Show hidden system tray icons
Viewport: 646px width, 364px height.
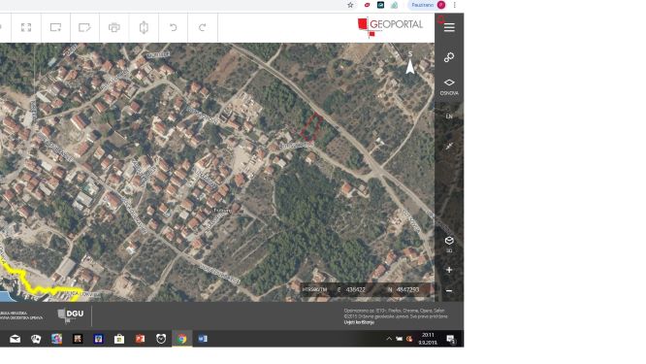[389, 339]
